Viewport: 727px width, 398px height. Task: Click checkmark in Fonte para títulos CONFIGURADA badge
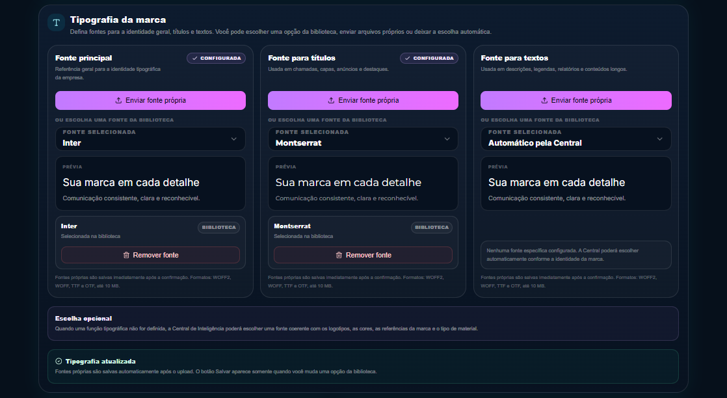[x=408, y=59]
